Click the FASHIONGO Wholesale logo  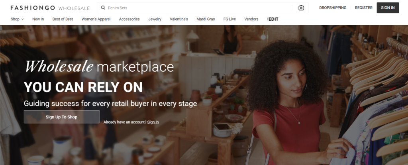pos(50,8)
